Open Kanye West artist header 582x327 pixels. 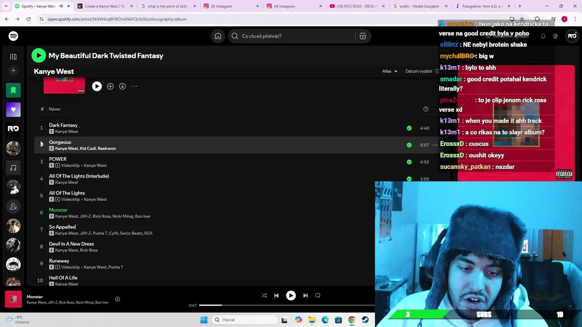[x=54, y=71]
